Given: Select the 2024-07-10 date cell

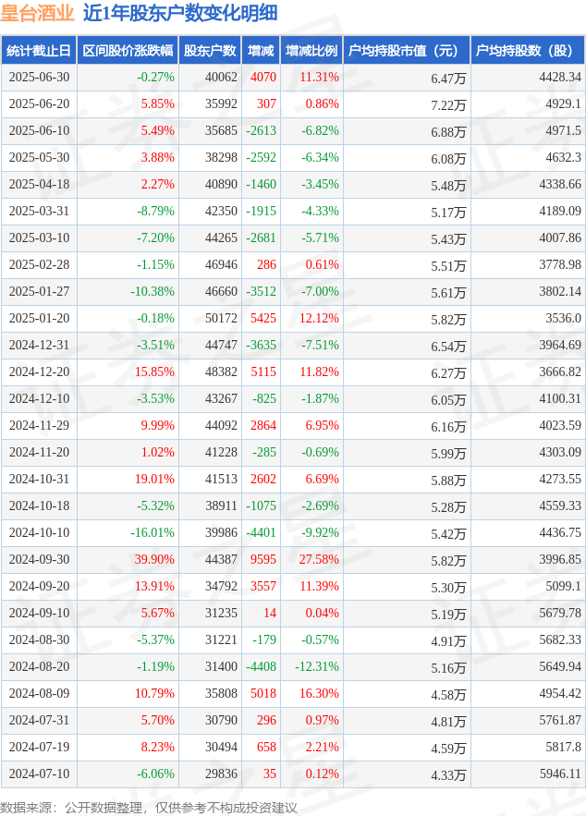Looking at the screenshot, I should click(39, 773).
